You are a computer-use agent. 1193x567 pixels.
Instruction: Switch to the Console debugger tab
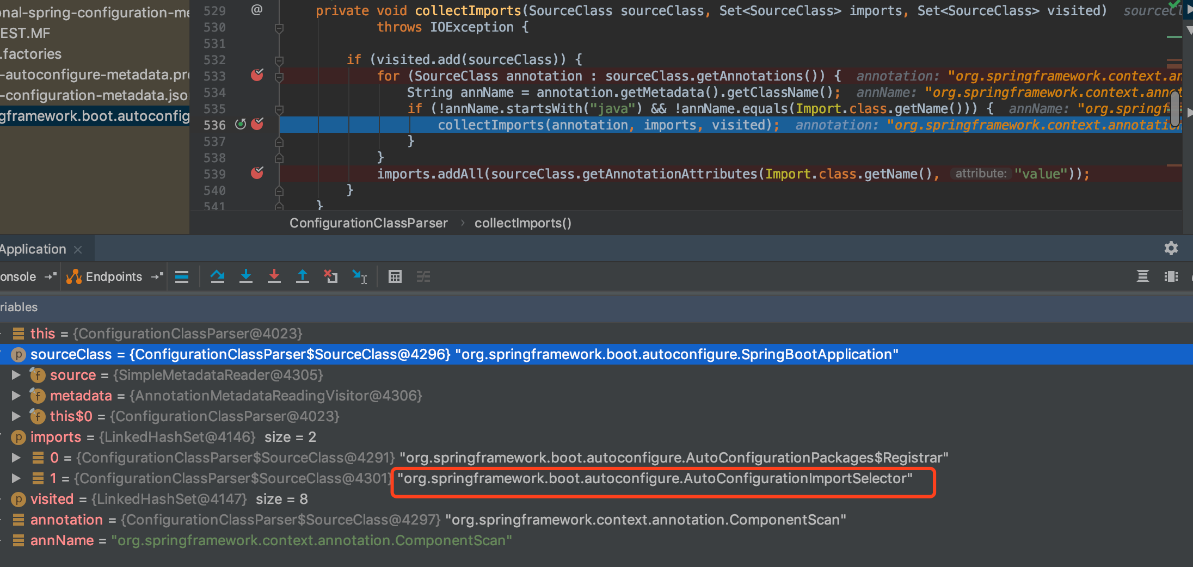tap(18, 277)
